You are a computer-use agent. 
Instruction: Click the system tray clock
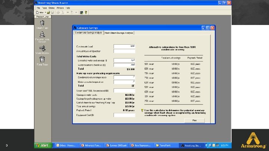(x=225, y=145)
